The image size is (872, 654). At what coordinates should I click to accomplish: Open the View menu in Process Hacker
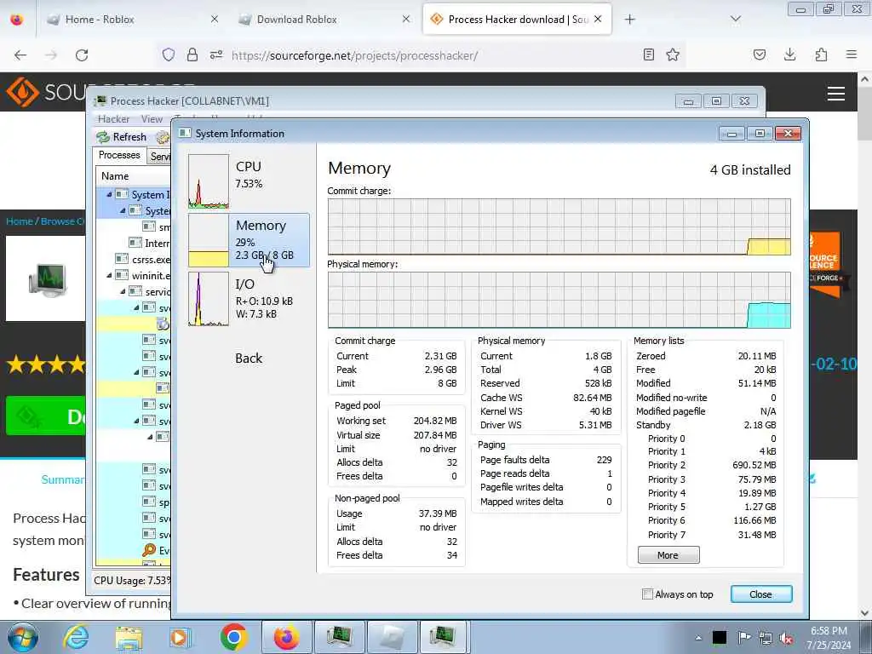pyautogui.click(x=152, y=119)
